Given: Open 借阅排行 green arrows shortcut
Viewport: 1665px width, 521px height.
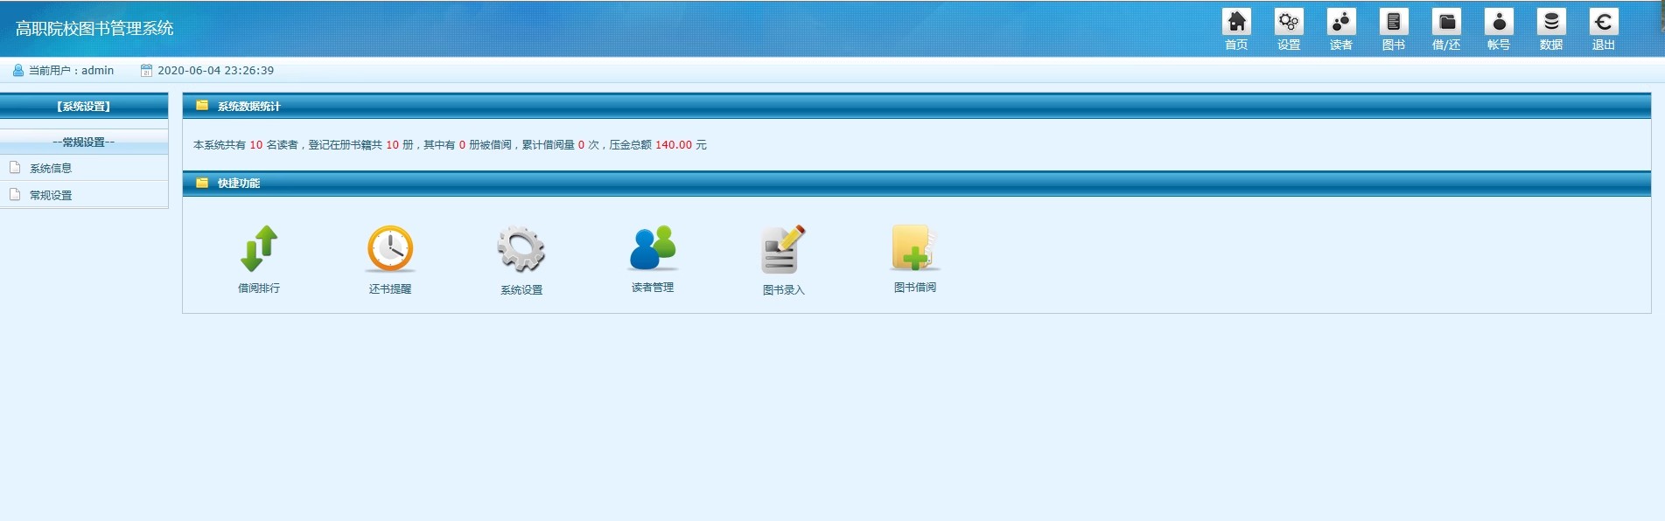Looking at the screenshot, I should (259, 249).
